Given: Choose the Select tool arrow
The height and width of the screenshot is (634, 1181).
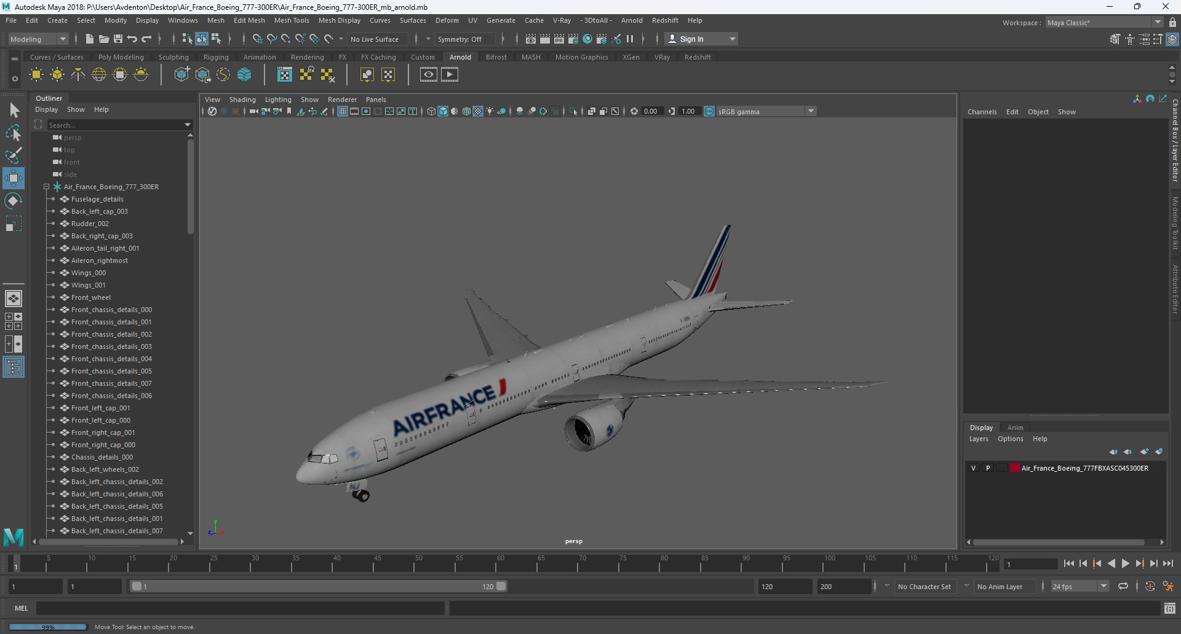Looking at the screenshot, I should [x=14, y=110].
